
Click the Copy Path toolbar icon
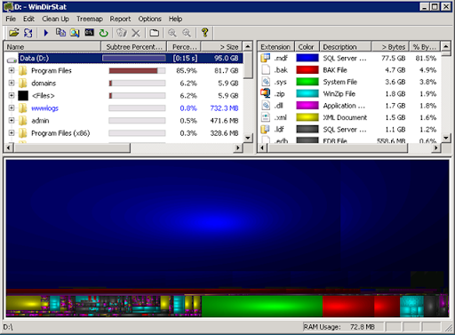(x=60, y=32)
